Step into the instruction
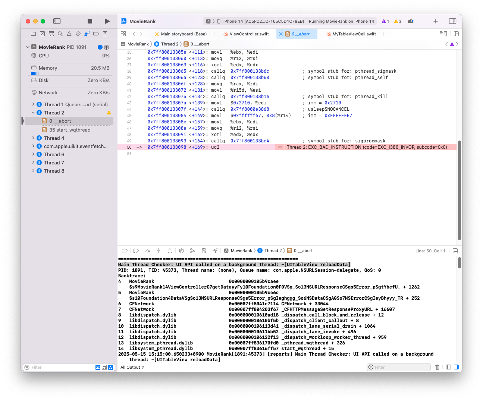This screenshot has height=400, width=483. [159, 251]
